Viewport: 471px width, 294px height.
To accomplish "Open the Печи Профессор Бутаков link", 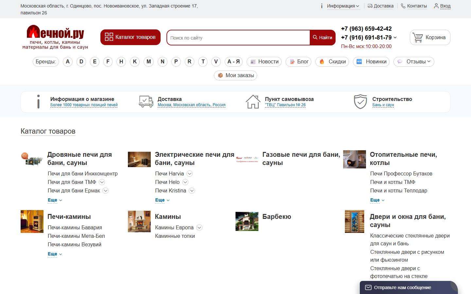I will [x=401, y=174].
